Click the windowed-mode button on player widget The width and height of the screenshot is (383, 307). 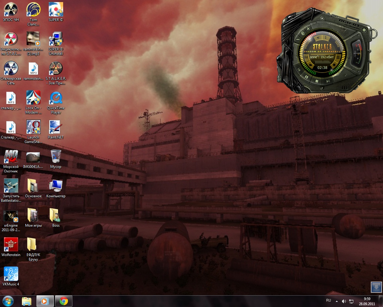tap(303, 33)
